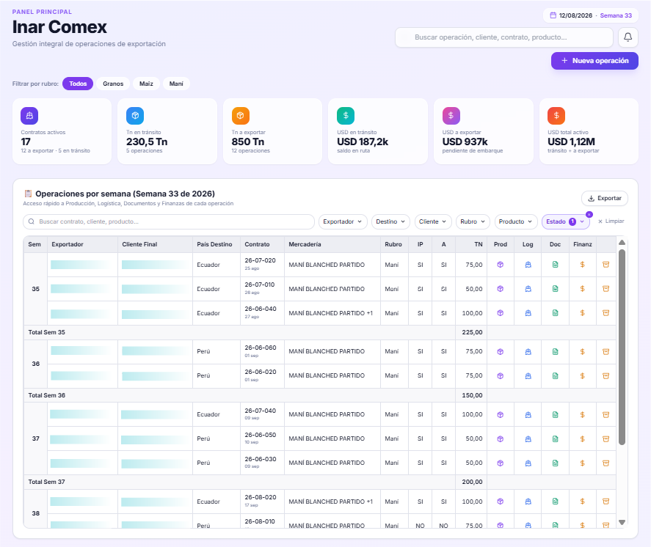Click contract number 26-06-060
This screenshot has width=651, height=547.
tap(261, 348)
